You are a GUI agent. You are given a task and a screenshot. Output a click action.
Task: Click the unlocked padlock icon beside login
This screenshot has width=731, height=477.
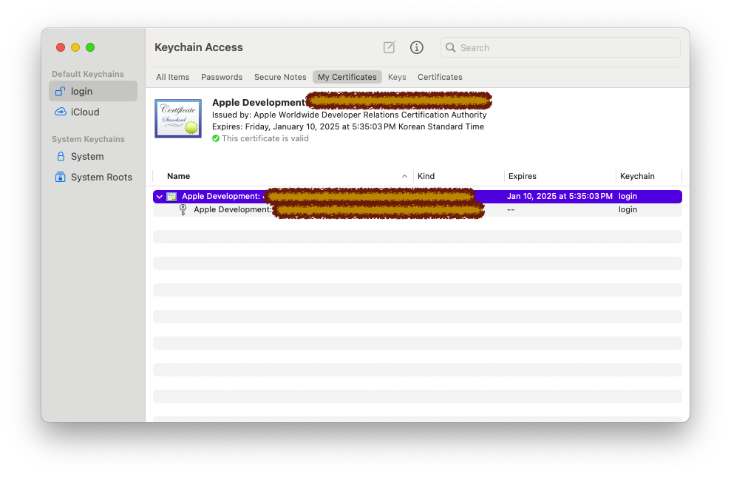pyautogui.click(x=60, y=91)
